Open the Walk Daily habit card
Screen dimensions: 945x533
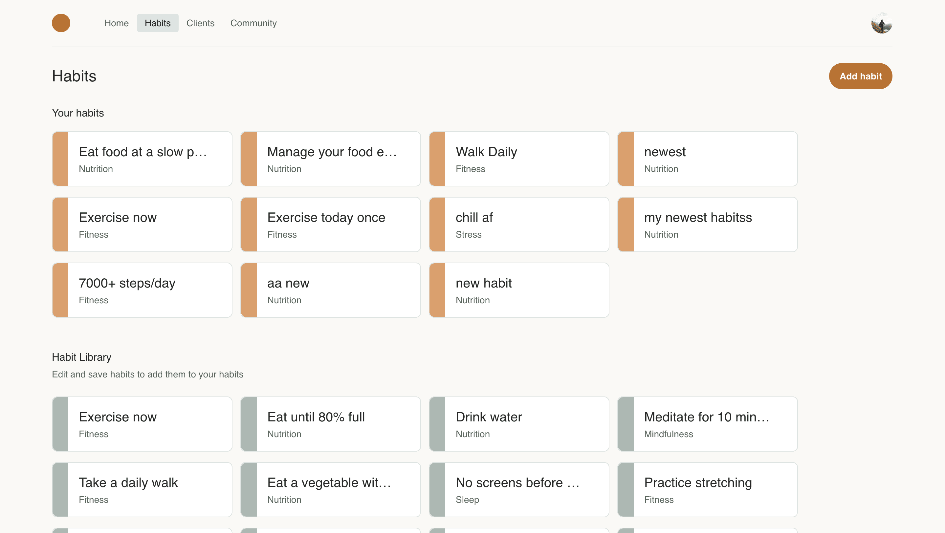point(519,159)
